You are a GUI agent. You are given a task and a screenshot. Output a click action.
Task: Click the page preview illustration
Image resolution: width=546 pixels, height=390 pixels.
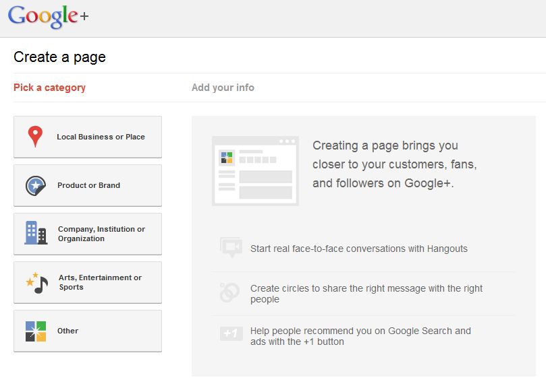tap(255, 170)
